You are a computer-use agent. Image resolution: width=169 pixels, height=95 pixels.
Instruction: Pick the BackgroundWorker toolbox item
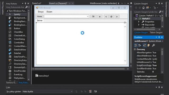click(16, 18)
